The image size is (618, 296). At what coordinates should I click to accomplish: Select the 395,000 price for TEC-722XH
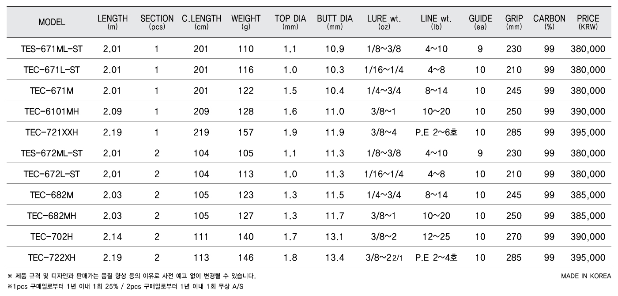coord(588,258)
